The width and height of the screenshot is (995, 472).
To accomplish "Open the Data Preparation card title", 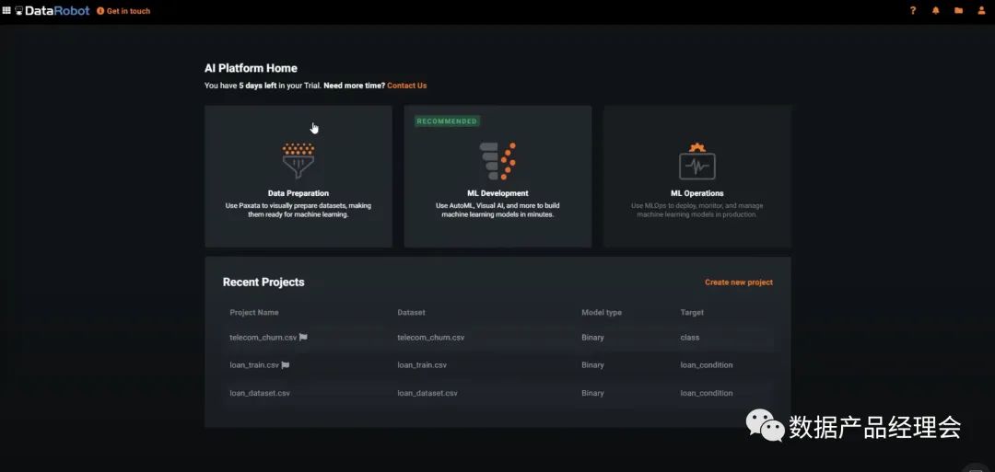I will (298, 193).
